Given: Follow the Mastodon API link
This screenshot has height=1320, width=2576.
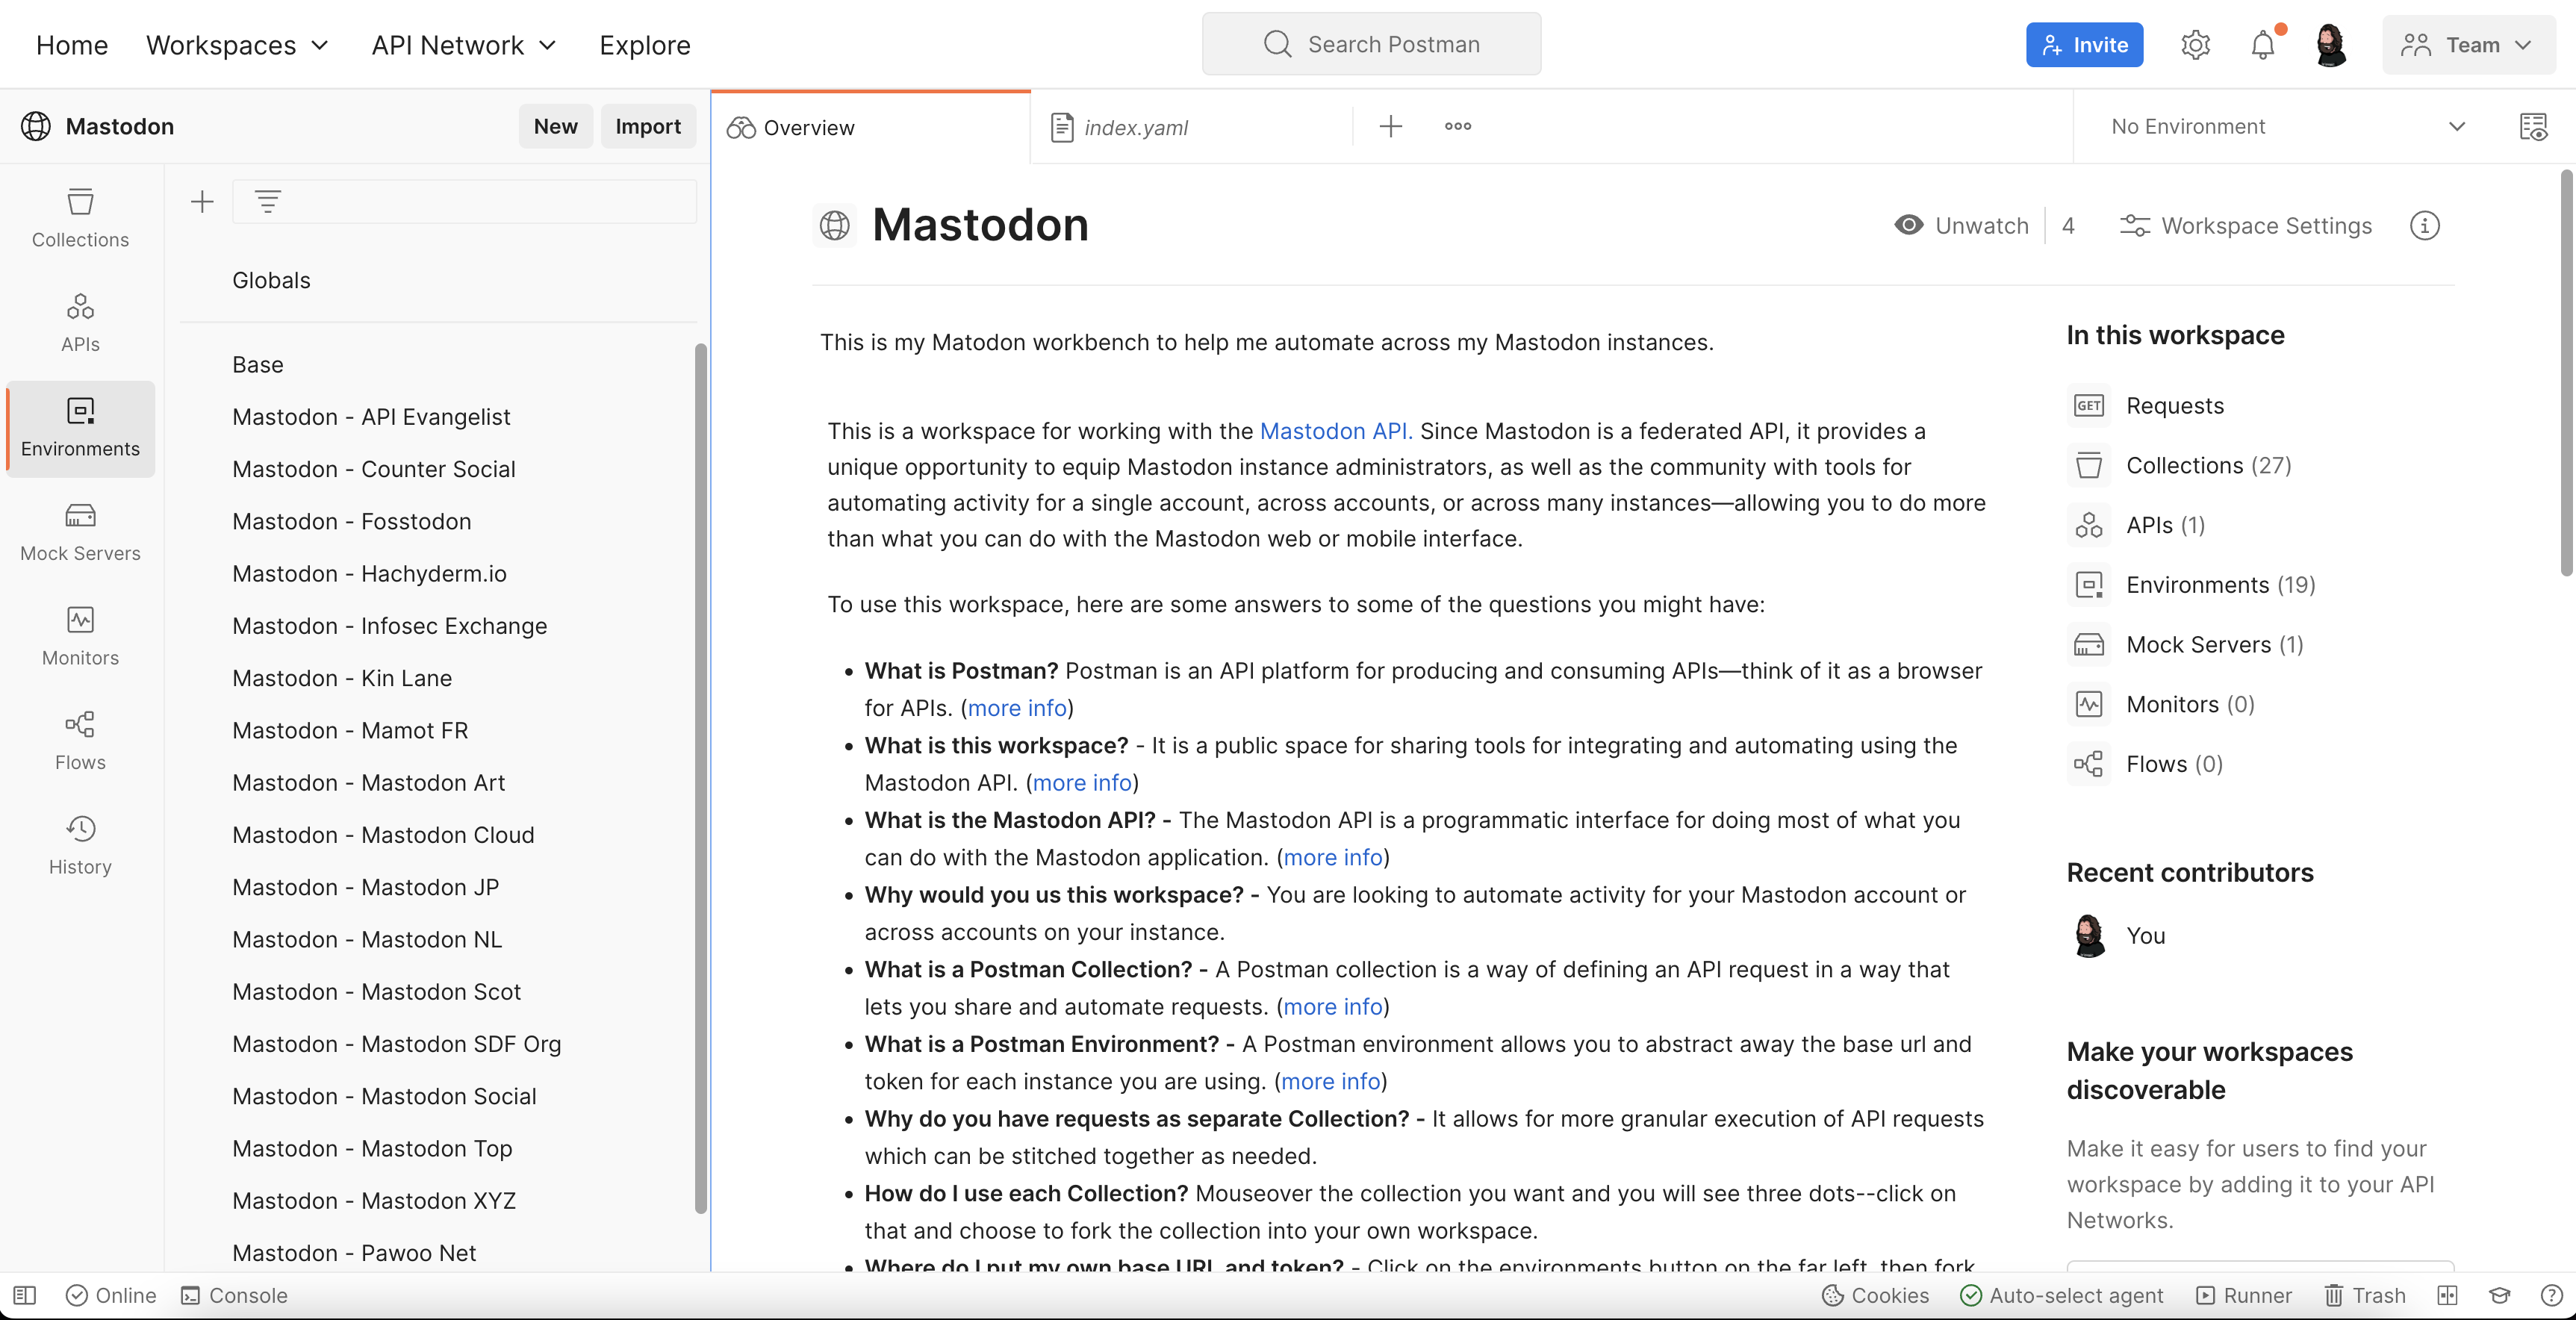Looking at the screenshot, I should click(x=1335, y=431).
